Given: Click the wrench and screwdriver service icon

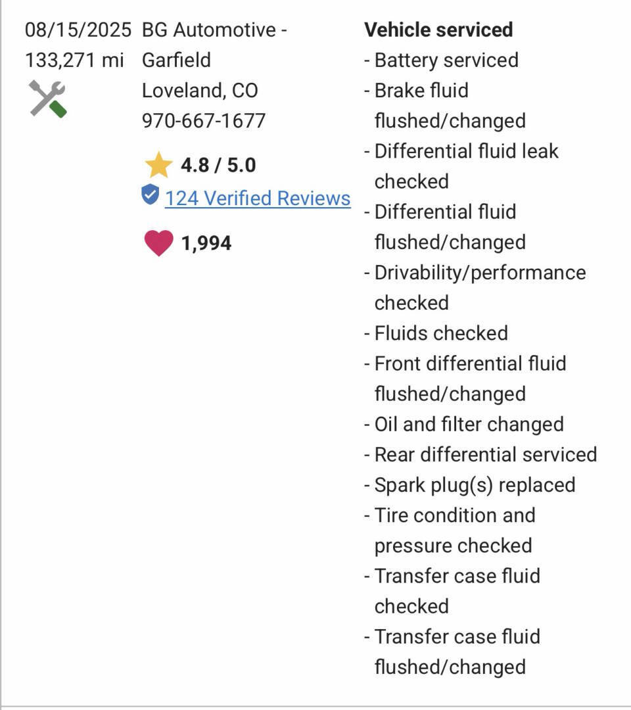Looking at the screenshot, I should (x=48, y=99).
